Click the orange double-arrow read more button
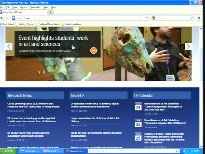Image resolution: width=205 pixels, height=154 pixels. (x=94, y=50)
